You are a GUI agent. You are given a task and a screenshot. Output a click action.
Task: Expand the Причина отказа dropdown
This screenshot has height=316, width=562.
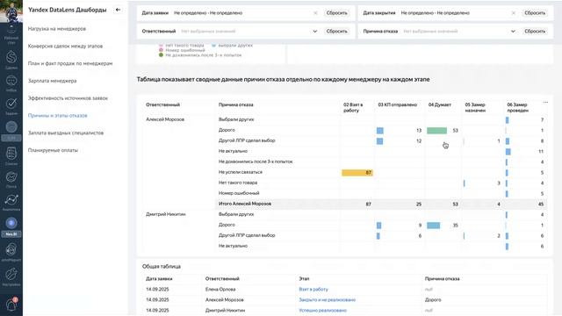tap(513, 32)
